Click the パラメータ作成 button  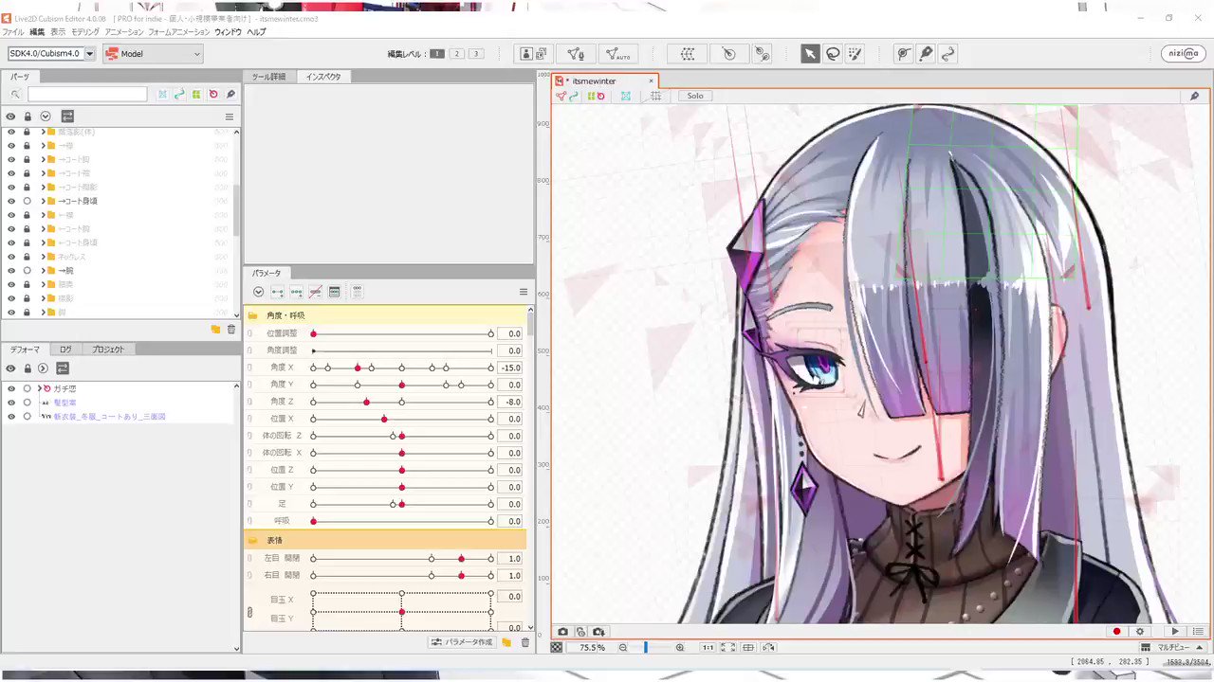[x=462, y=642]
